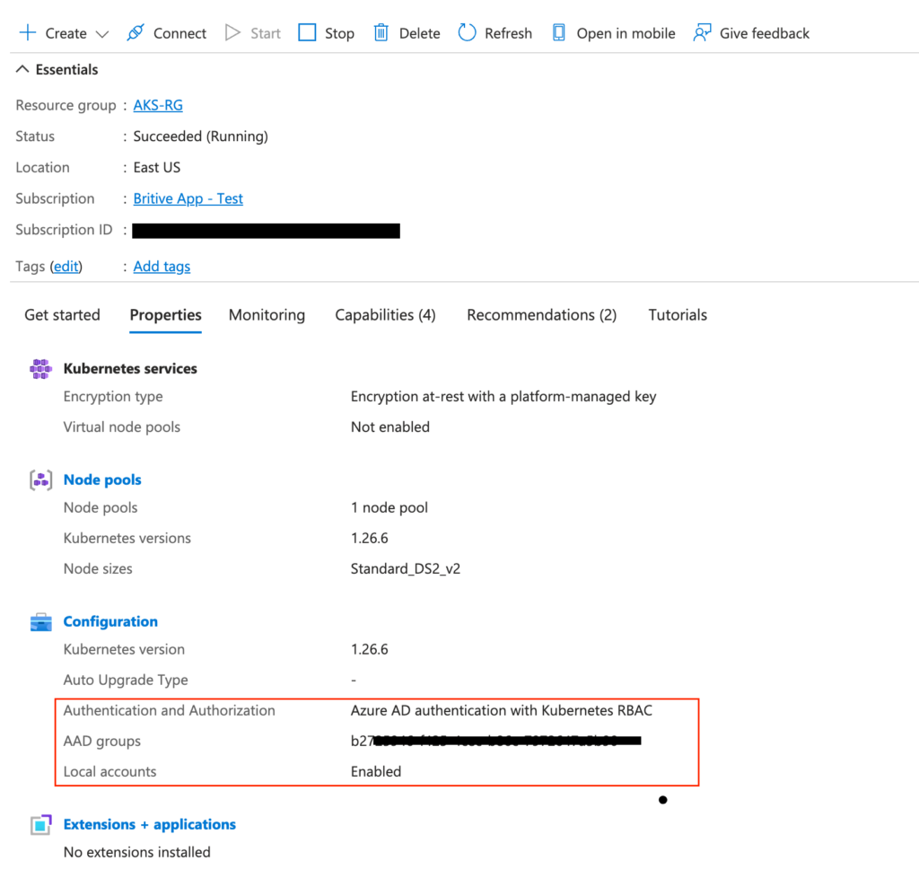This screenshot has width=919, height=896.
Task: Switch to the Monitoring tab
Action: point(267,314)
